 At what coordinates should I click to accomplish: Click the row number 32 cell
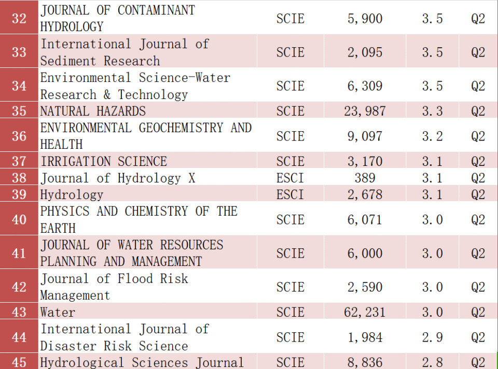[x=19, y=19]
